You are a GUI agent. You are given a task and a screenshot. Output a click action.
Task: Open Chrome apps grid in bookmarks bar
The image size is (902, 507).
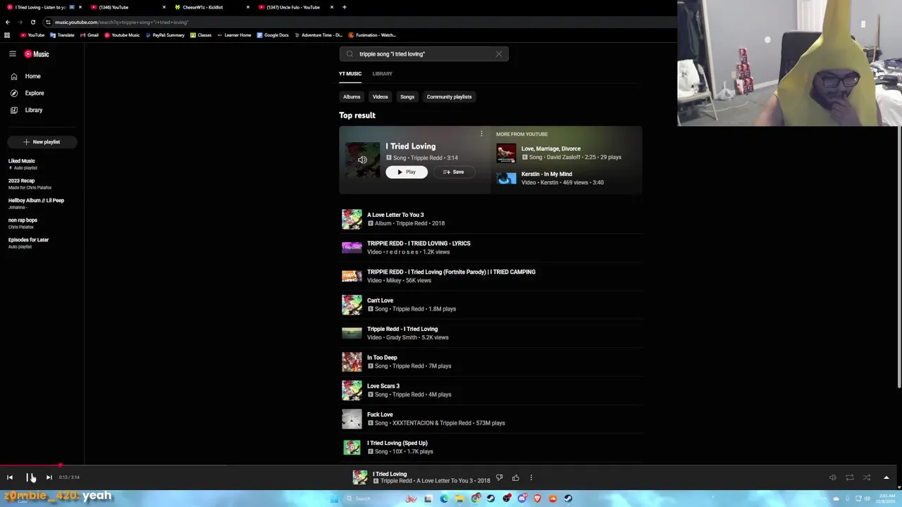(7, 35)
